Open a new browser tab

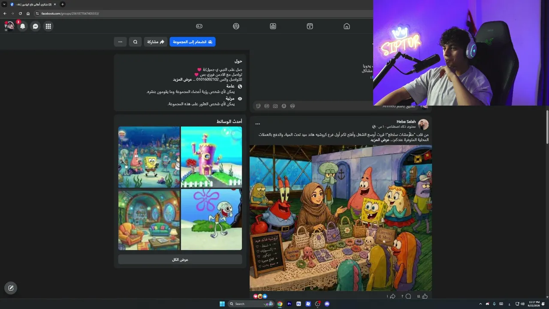pos(63,4)
